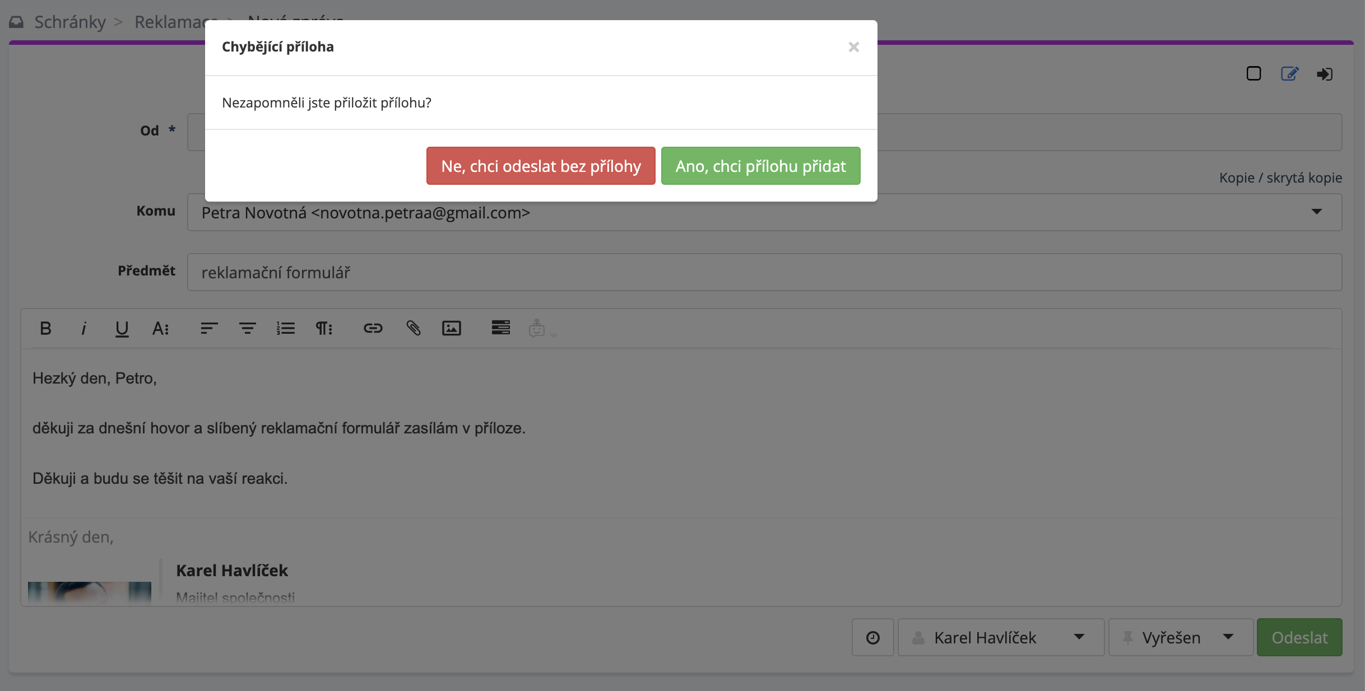Open font size options icon
The width and height of the screenshot is (1365, 691).
(160, 328)
